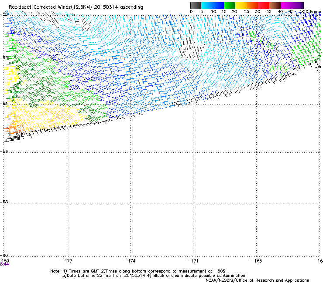
Task: Click the purple '8:44' time stamp
Action: point(4,264)
